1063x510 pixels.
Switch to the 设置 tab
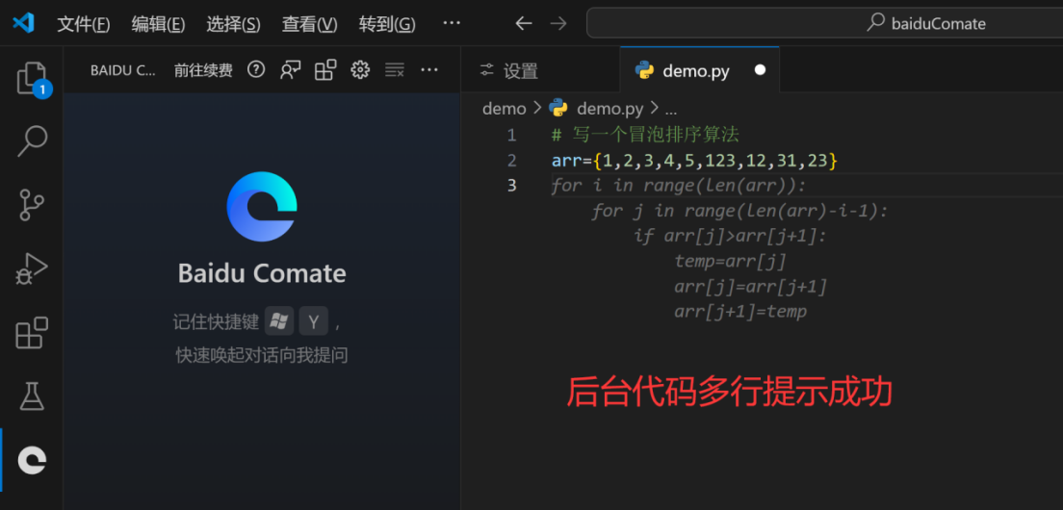pyautogui.click(x=540, y=69)
